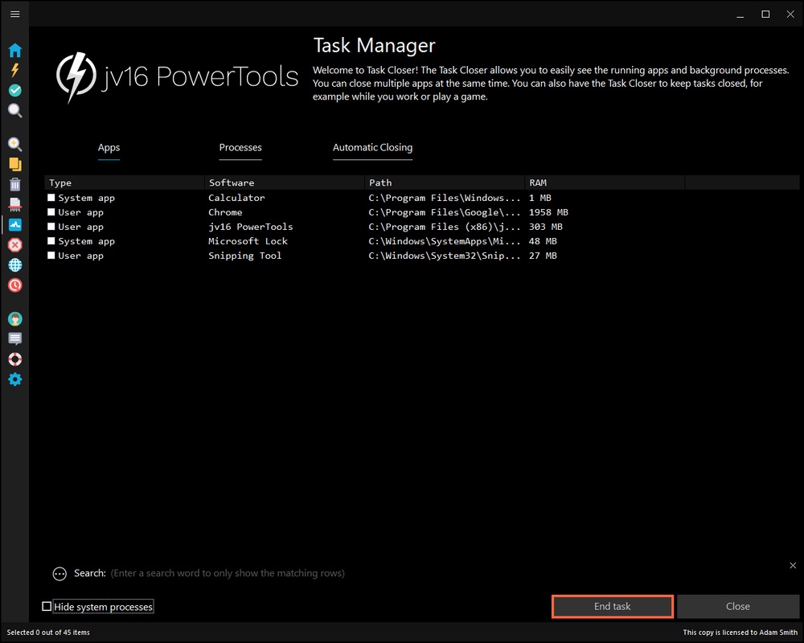Select the red X circle sidebar icon

14,244
